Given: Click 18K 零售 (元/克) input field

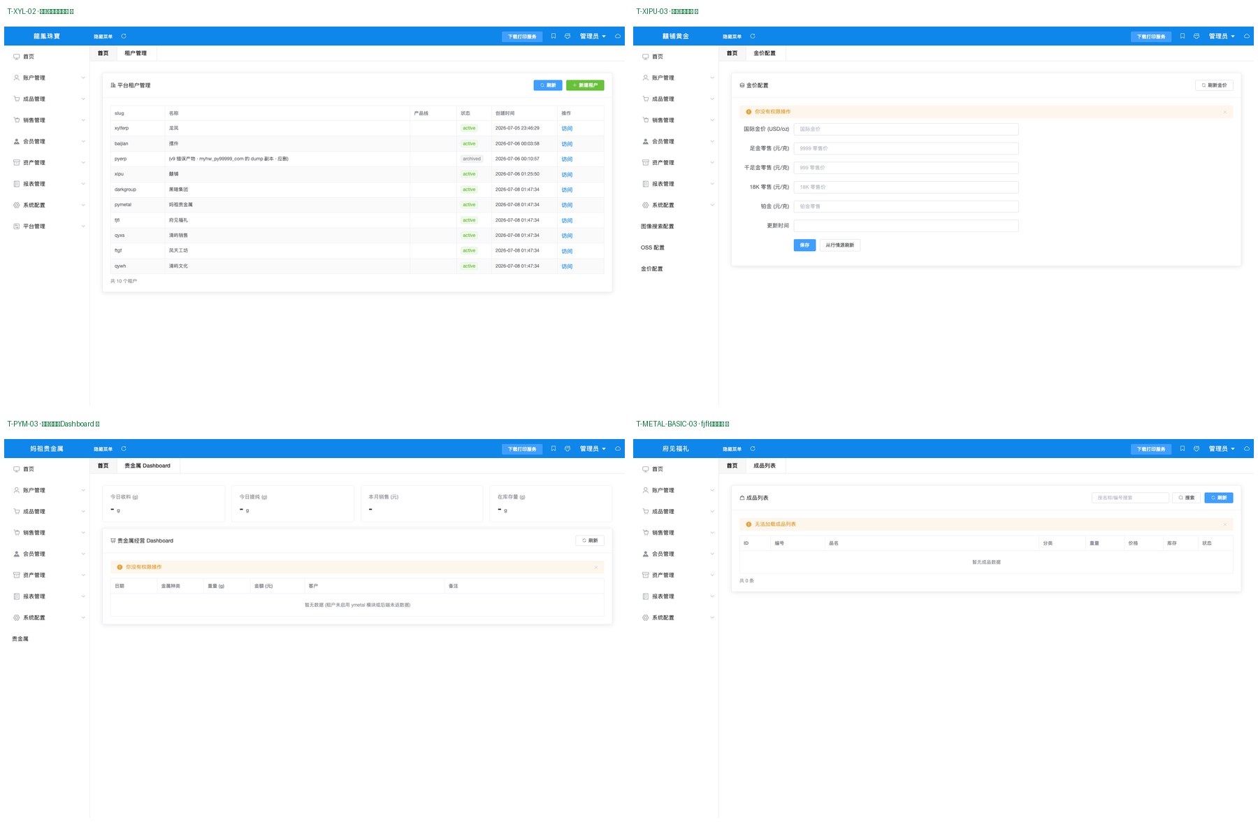Looking at the screenshot, I should pyautogui.click(x=906, y=187).
